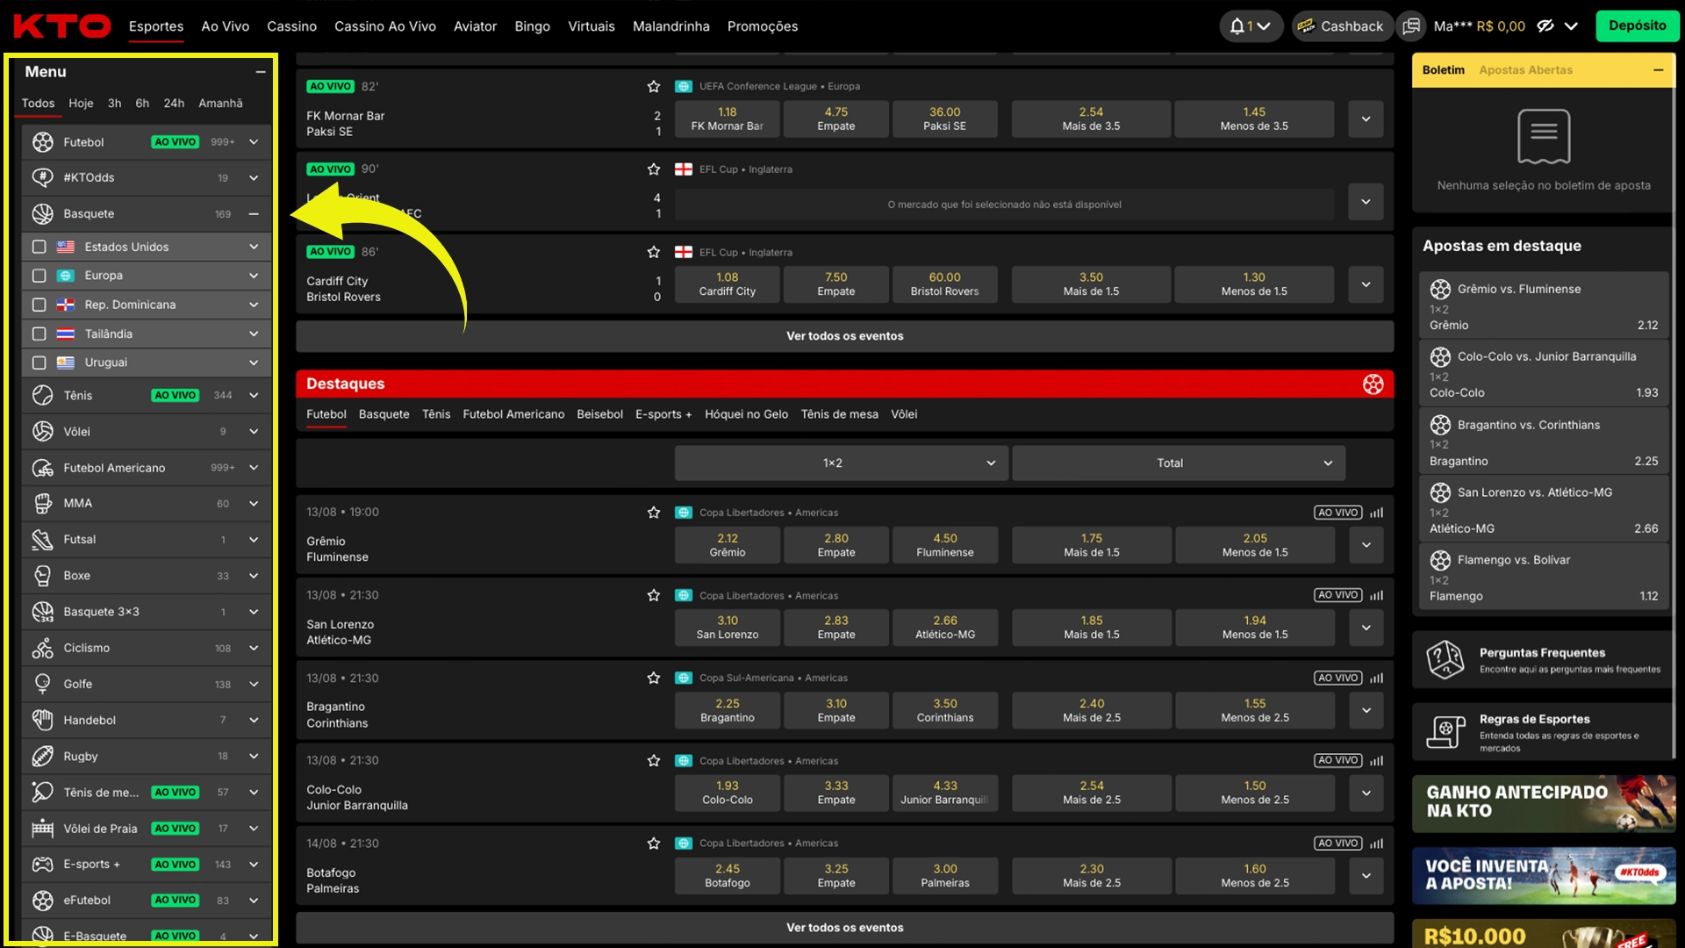Screen dimensions: 1685x948
Task: Click the #KTOdds hashtag icon
Action: click(43, 177)
